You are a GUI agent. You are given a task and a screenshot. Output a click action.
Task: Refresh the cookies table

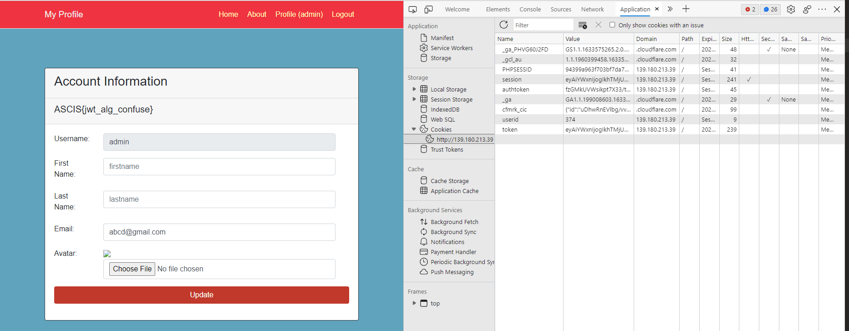[503, 25]
